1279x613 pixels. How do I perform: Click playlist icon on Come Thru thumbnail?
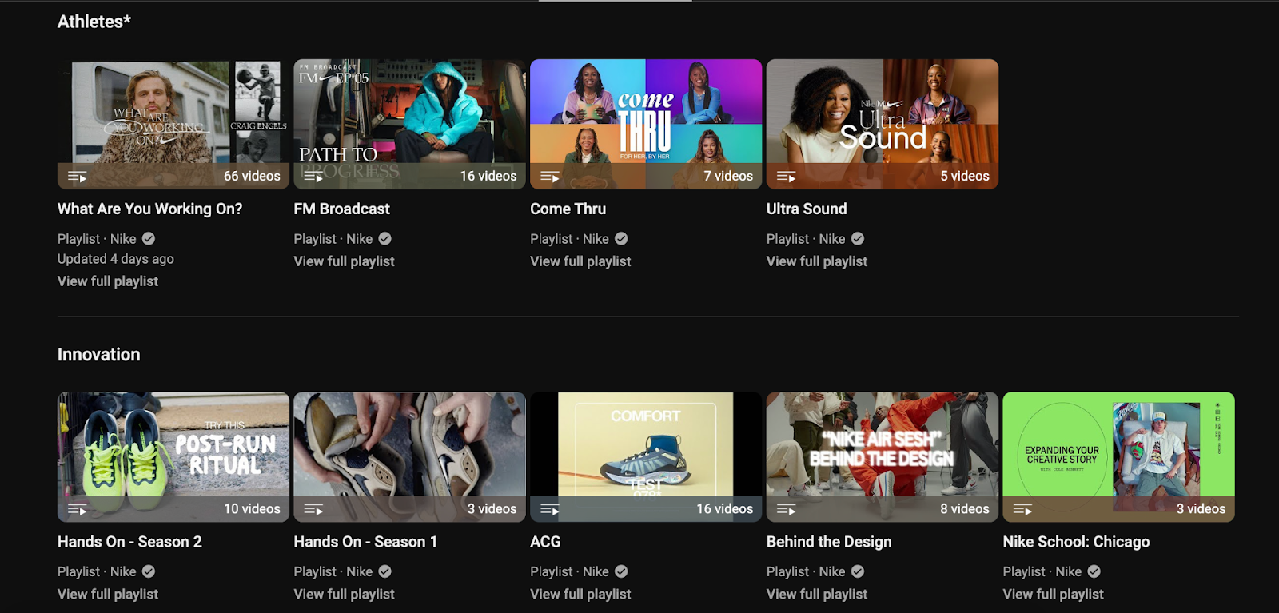(550, 177)
